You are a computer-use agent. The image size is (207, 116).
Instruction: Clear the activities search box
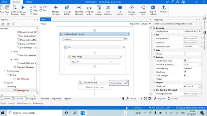click(x=37, y=28)
